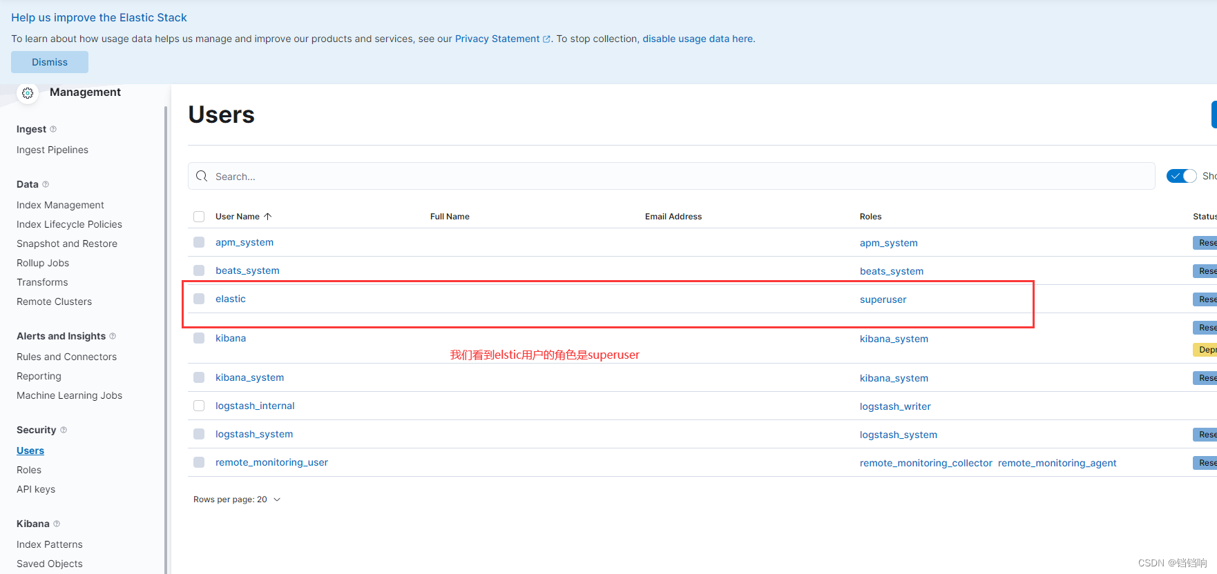Open the remote_monitoring_collector role
Image resolution: width=1217 pixels, height=574 pixels.
click(x=926, y=463)
